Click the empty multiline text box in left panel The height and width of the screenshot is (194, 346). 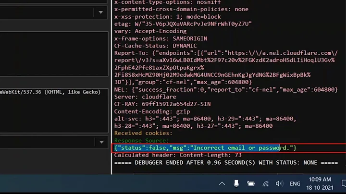pos(54,54)
